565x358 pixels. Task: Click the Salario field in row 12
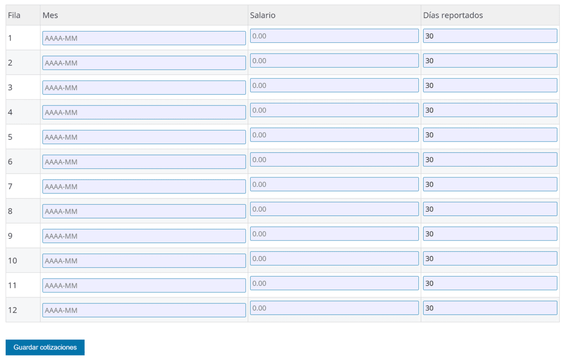334,308
